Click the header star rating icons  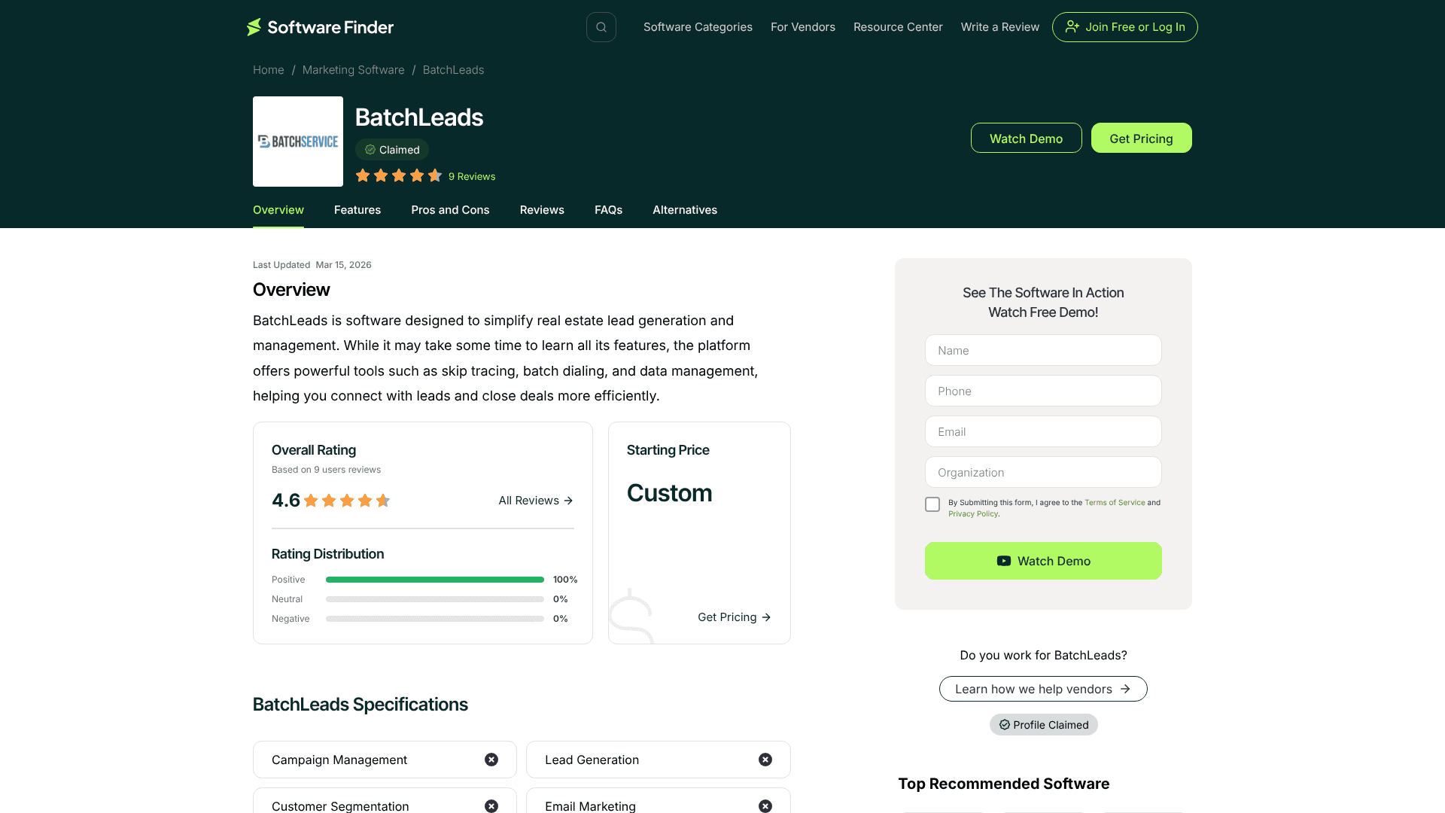coord(399,175)
